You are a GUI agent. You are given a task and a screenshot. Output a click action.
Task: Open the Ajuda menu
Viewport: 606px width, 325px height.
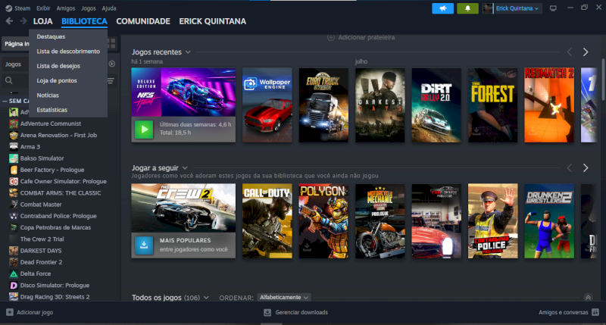pyautogui.click(x=109, y=8)
